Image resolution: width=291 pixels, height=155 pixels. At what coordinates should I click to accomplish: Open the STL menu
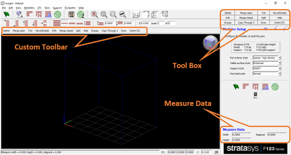click(x=40, y=8)
